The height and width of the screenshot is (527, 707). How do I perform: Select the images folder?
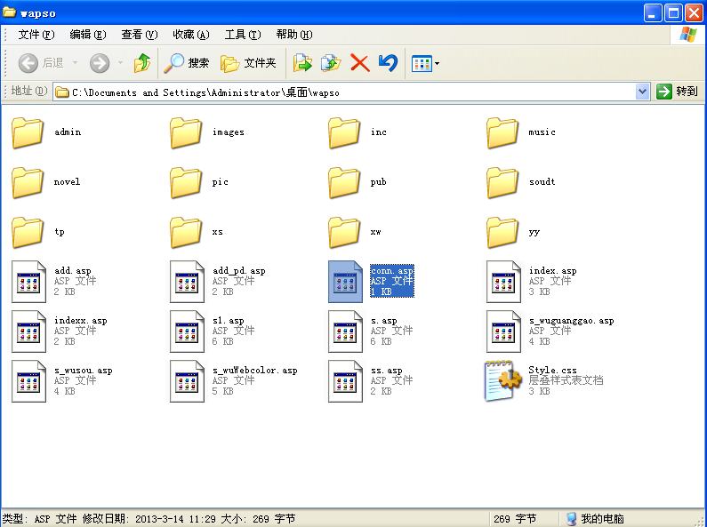coord(186,132)
